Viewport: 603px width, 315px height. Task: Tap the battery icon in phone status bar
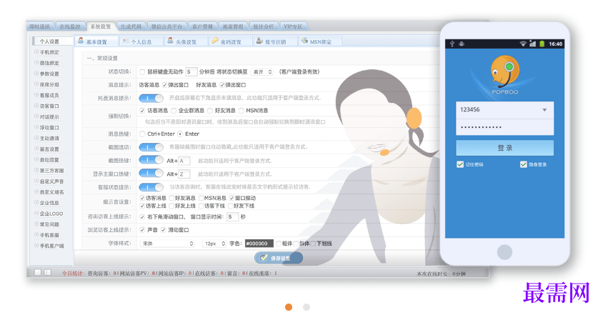click(x=542, y=44)
